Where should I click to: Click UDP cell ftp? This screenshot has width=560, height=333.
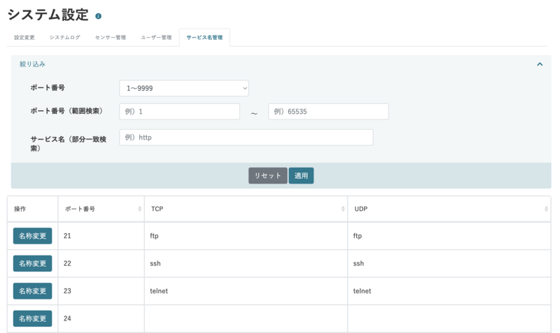tap(449, 236)
